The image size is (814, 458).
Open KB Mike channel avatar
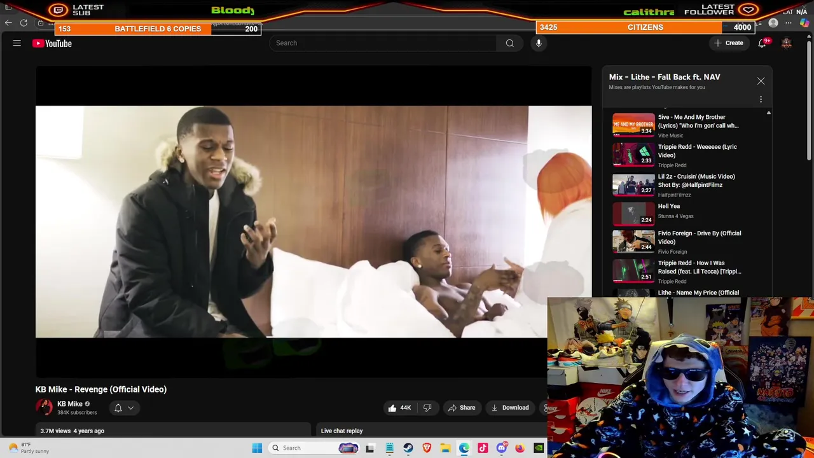[44, 407]
